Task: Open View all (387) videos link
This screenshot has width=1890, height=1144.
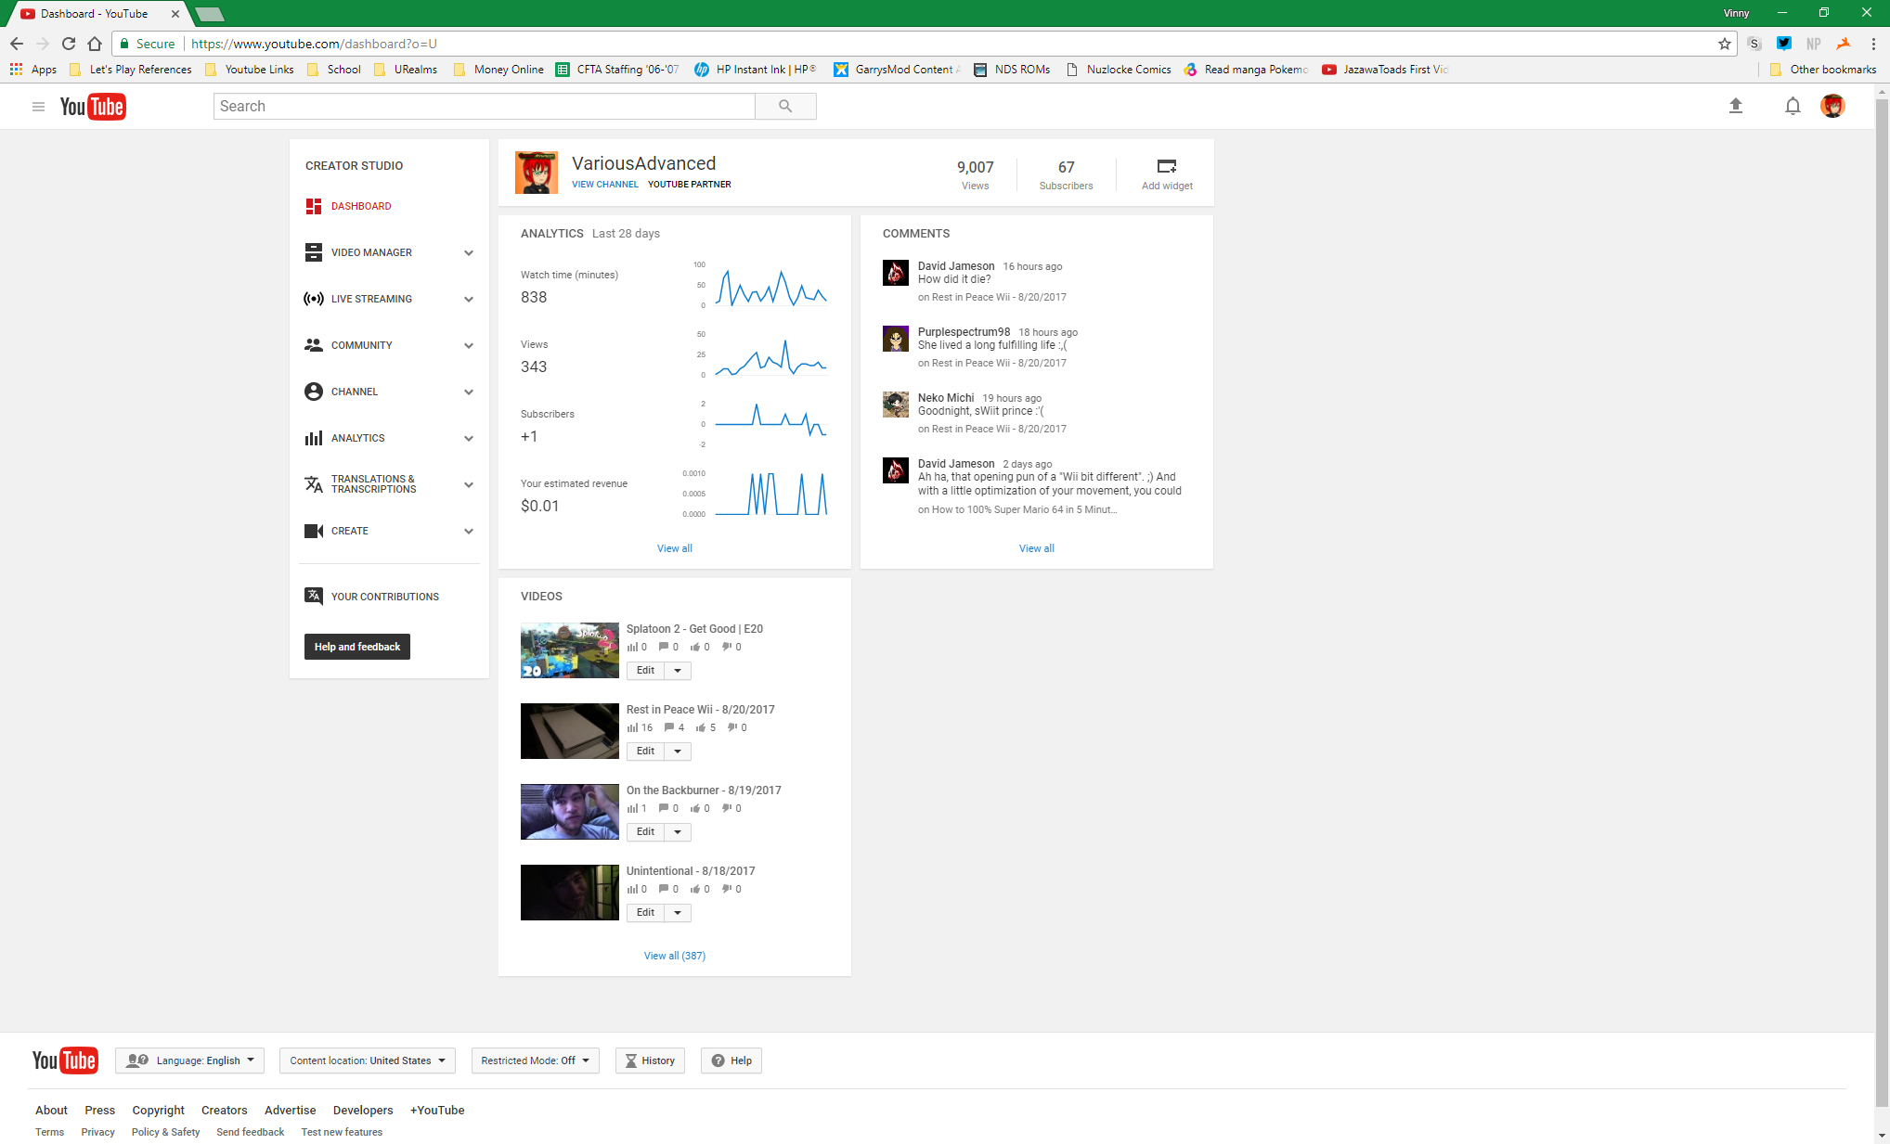Action: point(675,956)
